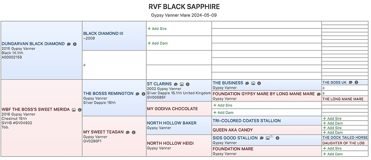Add Dam for Foundation Mare

[x=333, y=154]
